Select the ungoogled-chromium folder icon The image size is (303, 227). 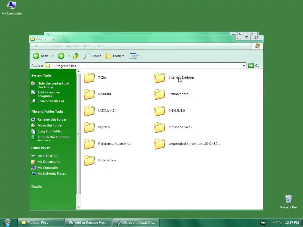pos(160,144)
